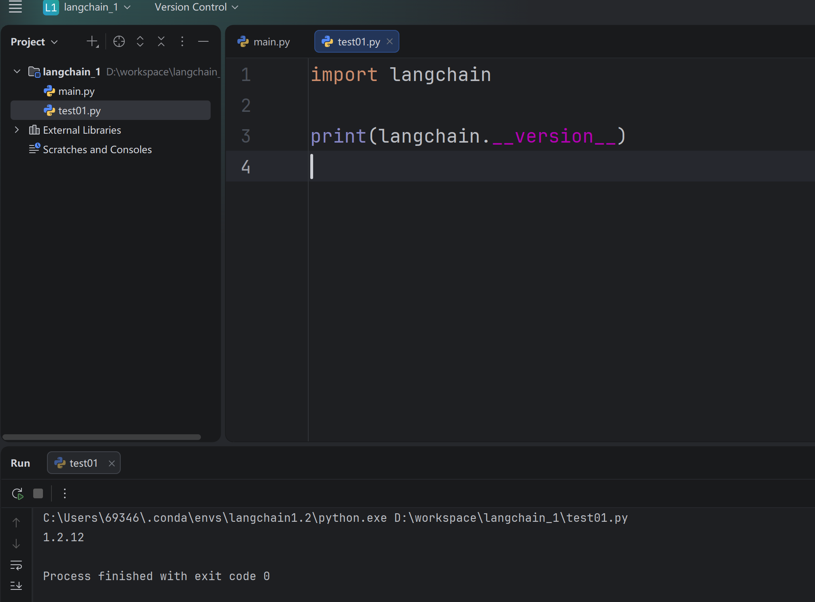815x602 pixels.
Task: Select main.py in the project tree
Action: coord(77,91)
